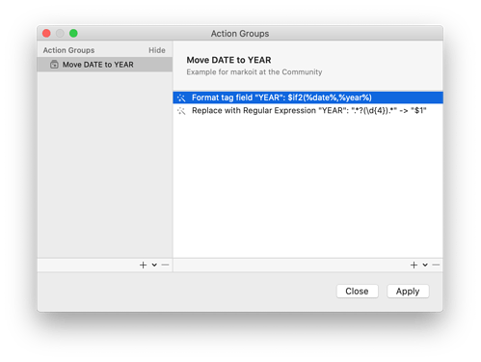Viewport: 481px width, 362px height.
Task: Click the Action Groups sidebar header label
Action: [x=68, y=50]
